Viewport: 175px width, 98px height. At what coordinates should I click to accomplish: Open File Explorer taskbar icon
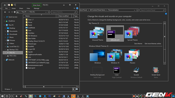point(31,96)
